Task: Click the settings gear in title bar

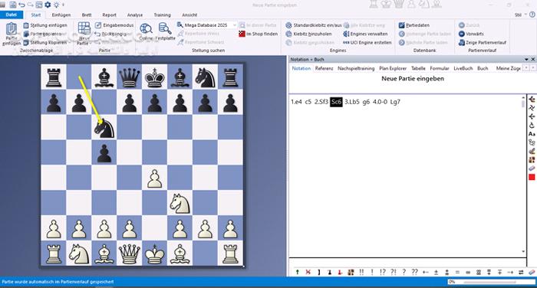Action: click(x=48, y=5)
